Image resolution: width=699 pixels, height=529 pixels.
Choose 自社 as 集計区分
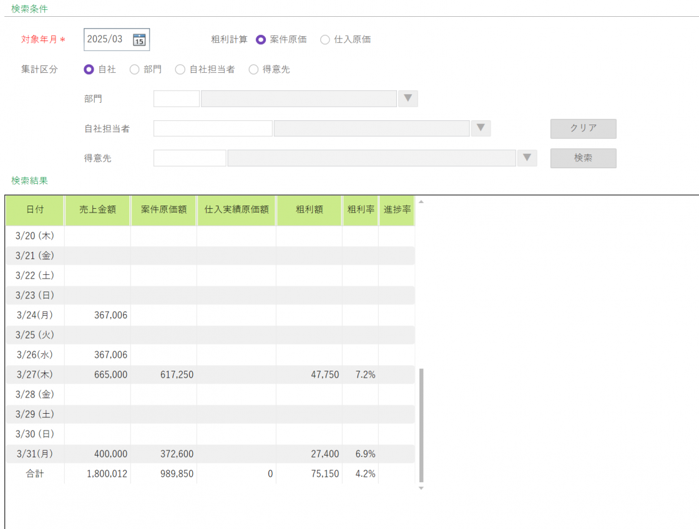click(89, 70)
